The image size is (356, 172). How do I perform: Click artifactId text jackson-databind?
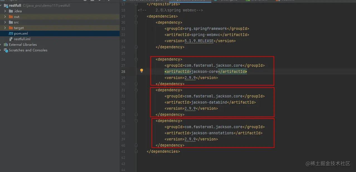click(209, 102)
